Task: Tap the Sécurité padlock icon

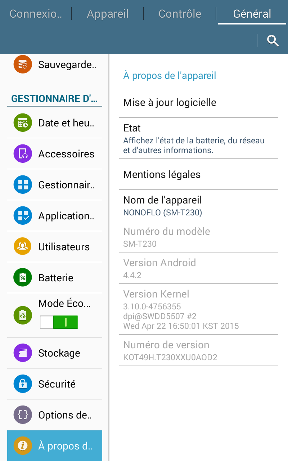Action: coord(23,384)
